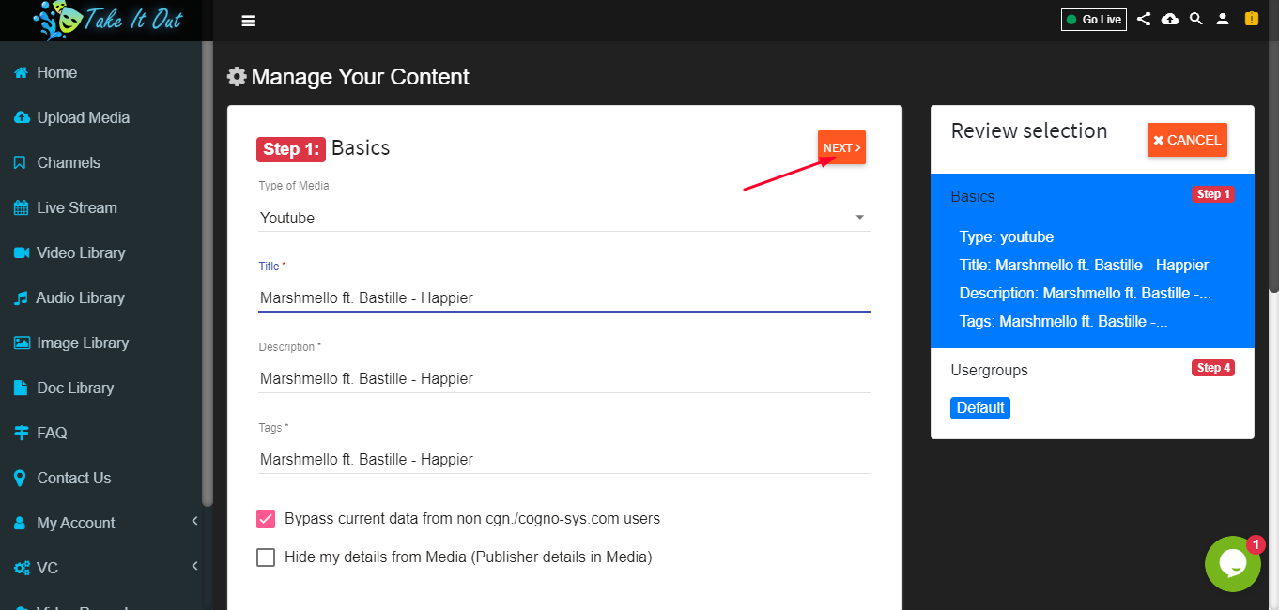The height and width of the screenshot is (610, 1279).
Task: Click the Review selection heading
Action: [x=1029, y=130]
